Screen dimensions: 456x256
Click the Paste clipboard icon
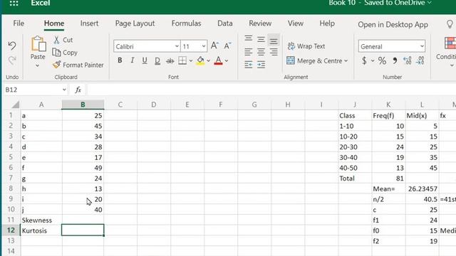[x=38, y=44]
